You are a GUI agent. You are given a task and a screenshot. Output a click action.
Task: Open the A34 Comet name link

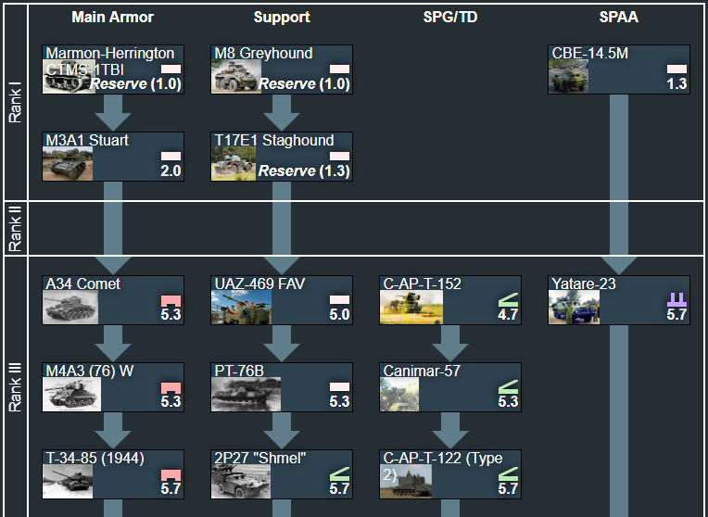[x=83, y=284]
